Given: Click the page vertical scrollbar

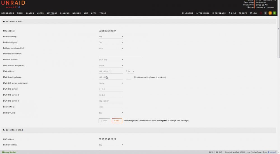Looking at the screenshot, I should (x=279, y=37).
